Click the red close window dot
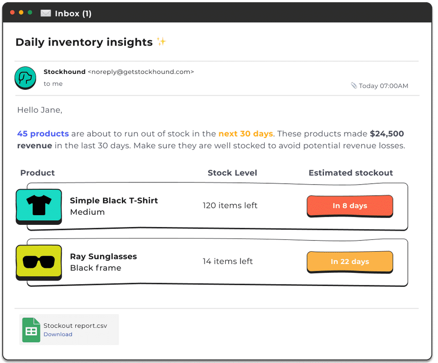The image size is (438, 363). pyautogui.click(x=12, y=12)
